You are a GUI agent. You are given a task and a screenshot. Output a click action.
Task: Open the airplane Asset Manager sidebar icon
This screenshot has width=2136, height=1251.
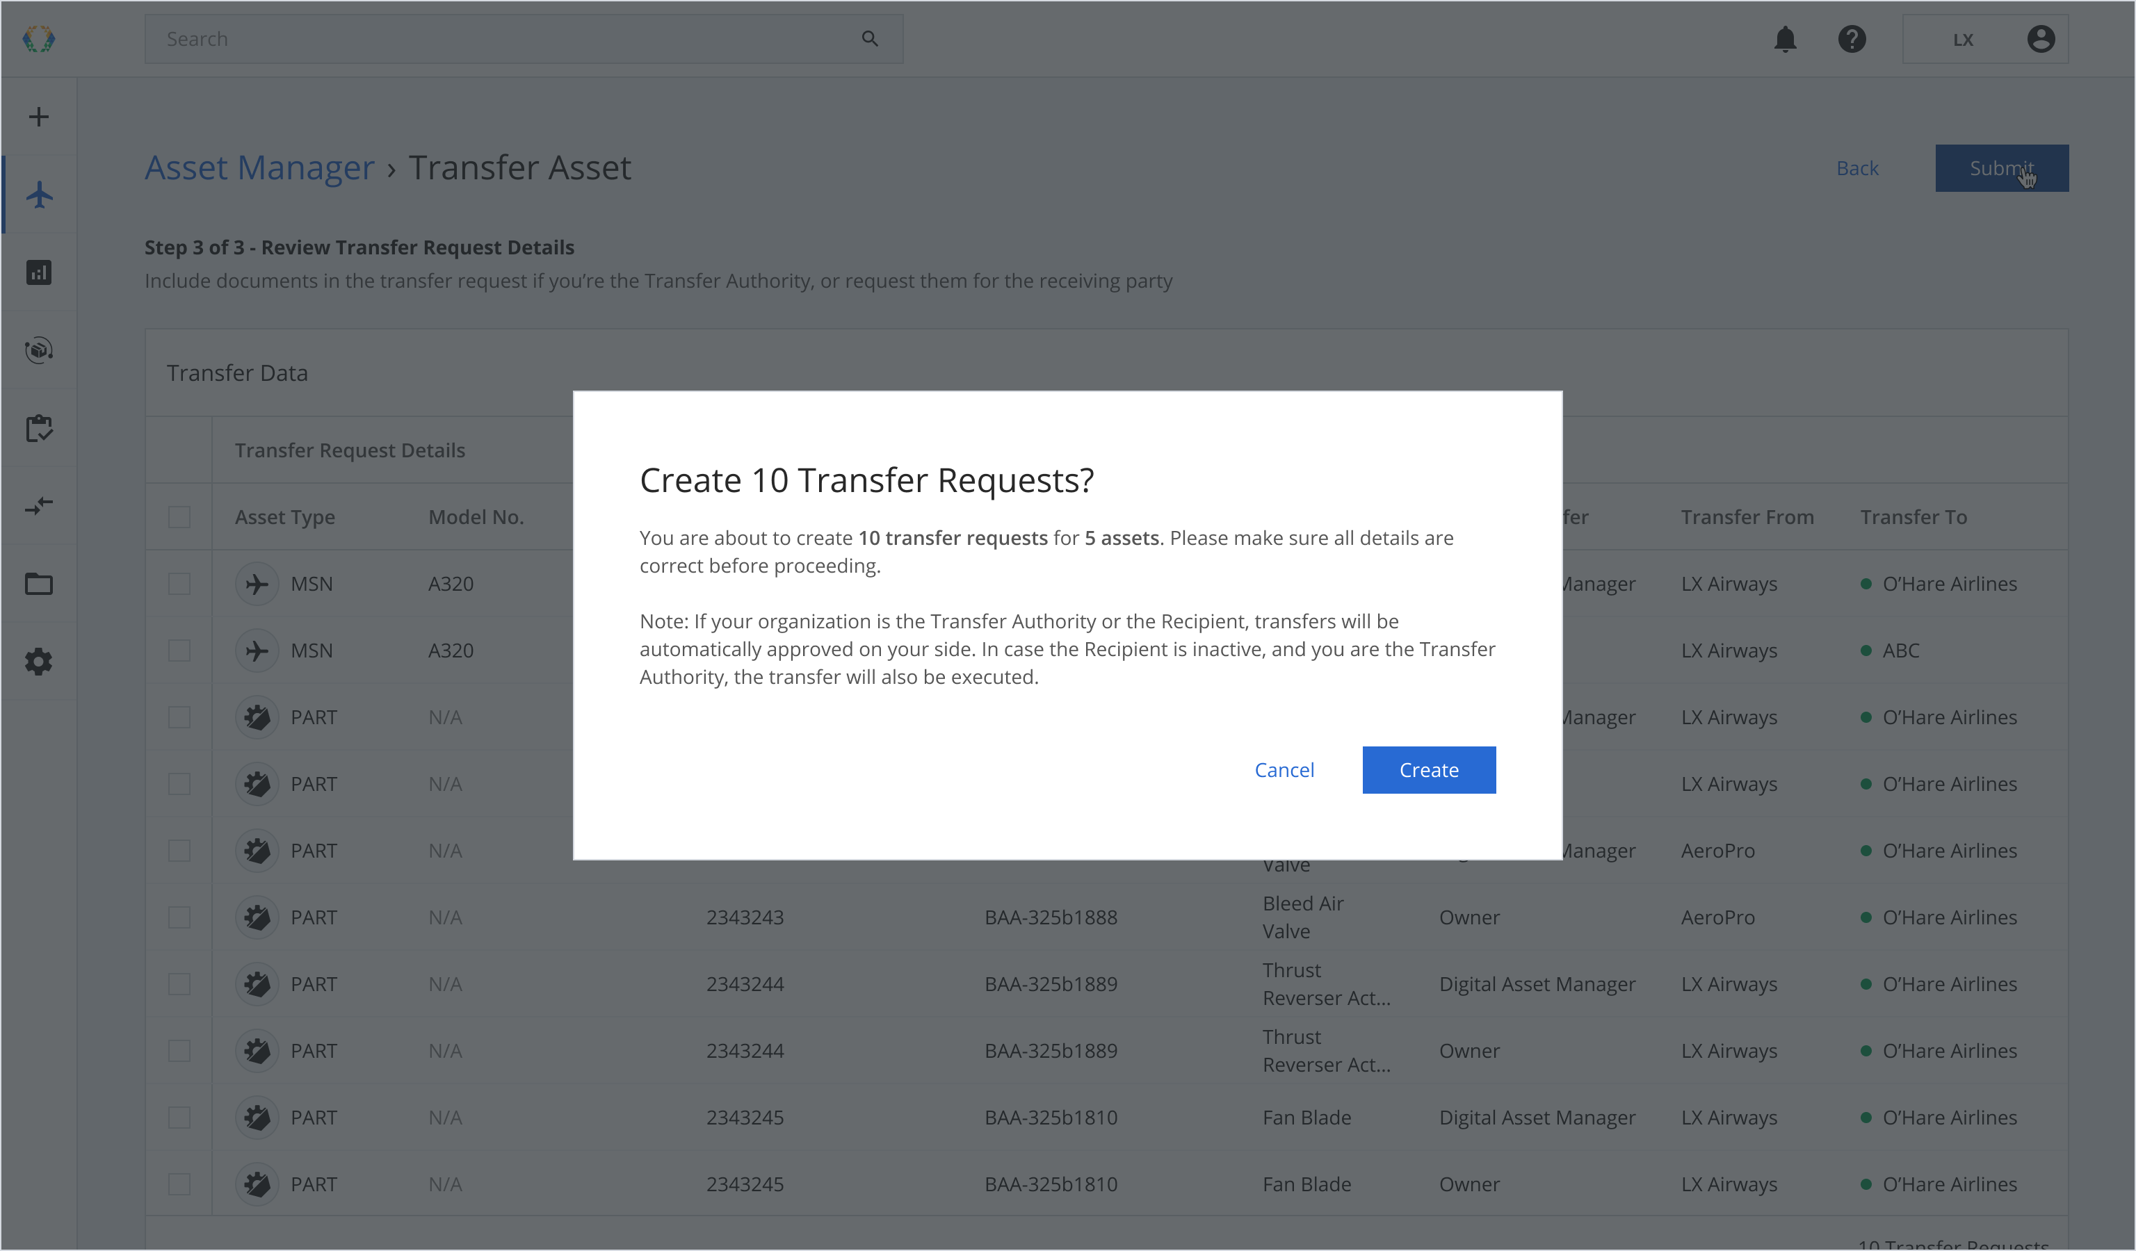39,195
